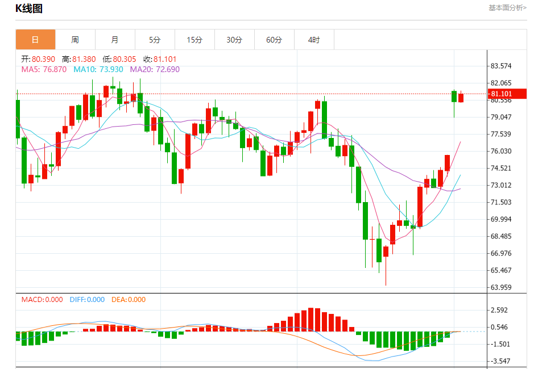Switch to the 月 monthly tab
This screenshot has height=369, width=534.
click(x=115, y=40)
